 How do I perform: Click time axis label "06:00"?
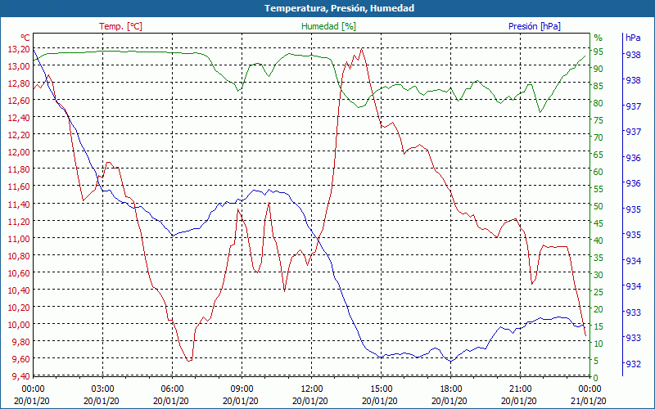[x=172, y=389]
